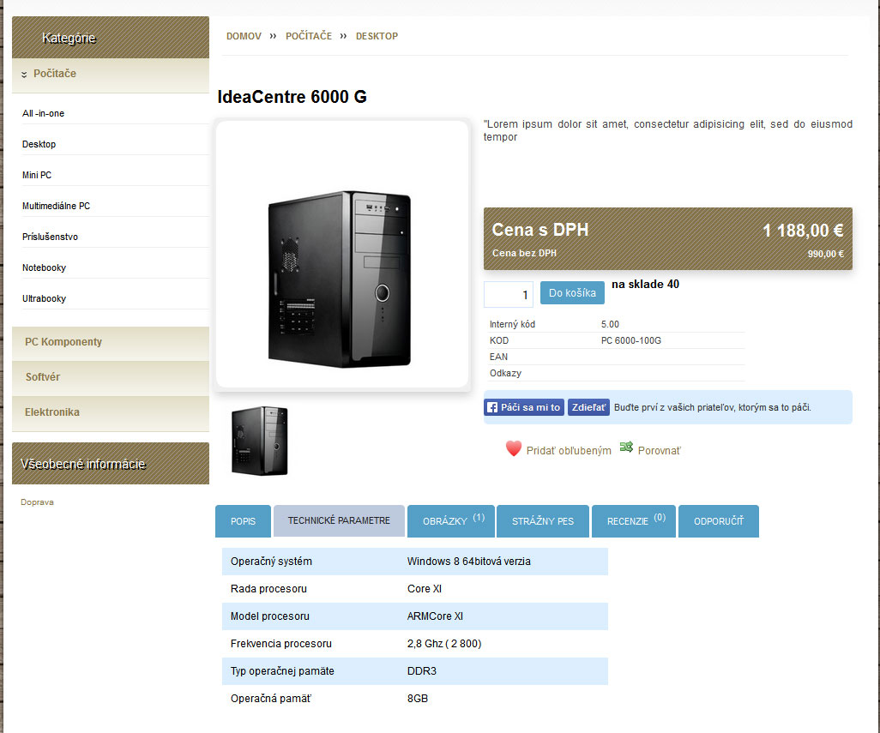The width and height of the screenshot is (880, 733).
Task: Open the Multimediálne PC category
Action: pyautogui.click(x=56, y=206)
